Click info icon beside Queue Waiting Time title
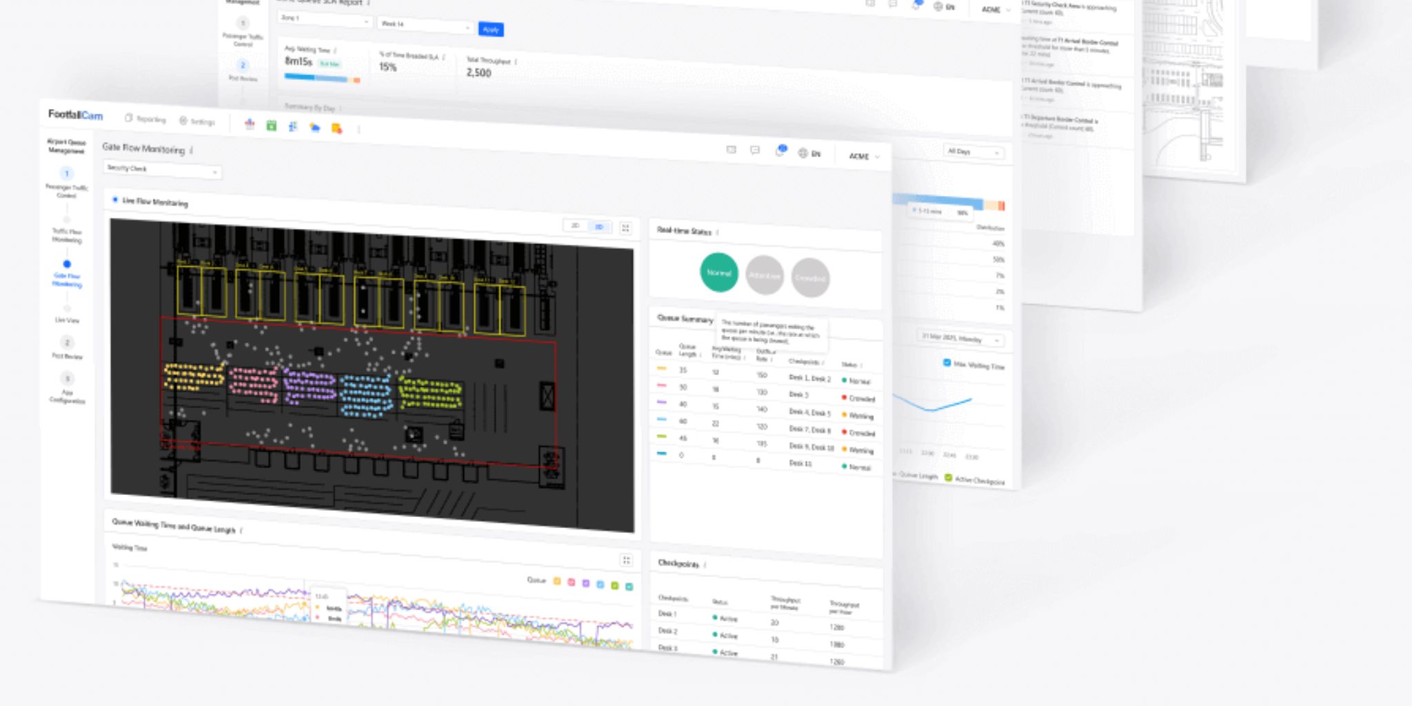 coord(241,531)
